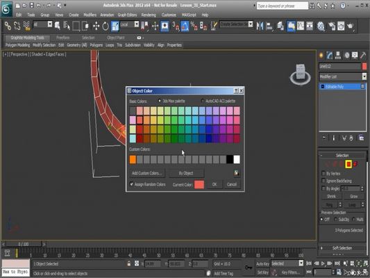Expand the Soft Selection rollout
The image size is (370, 278).
pyautogui.click(x=342, y=247)
